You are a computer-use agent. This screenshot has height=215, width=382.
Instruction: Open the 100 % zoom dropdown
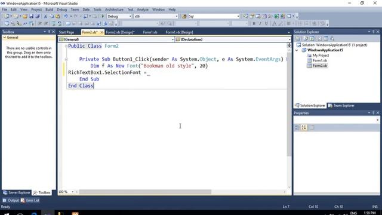tap(72, 192)
